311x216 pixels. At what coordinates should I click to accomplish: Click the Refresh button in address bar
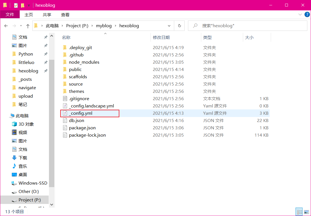179,26
